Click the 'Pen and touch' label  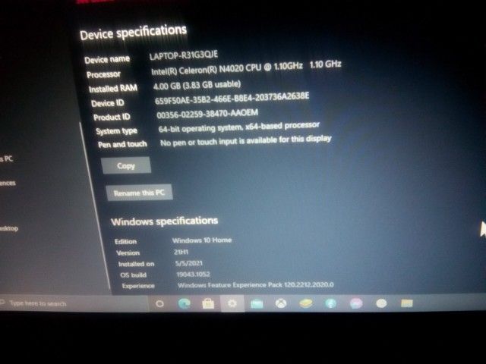(x=122, y=144)
